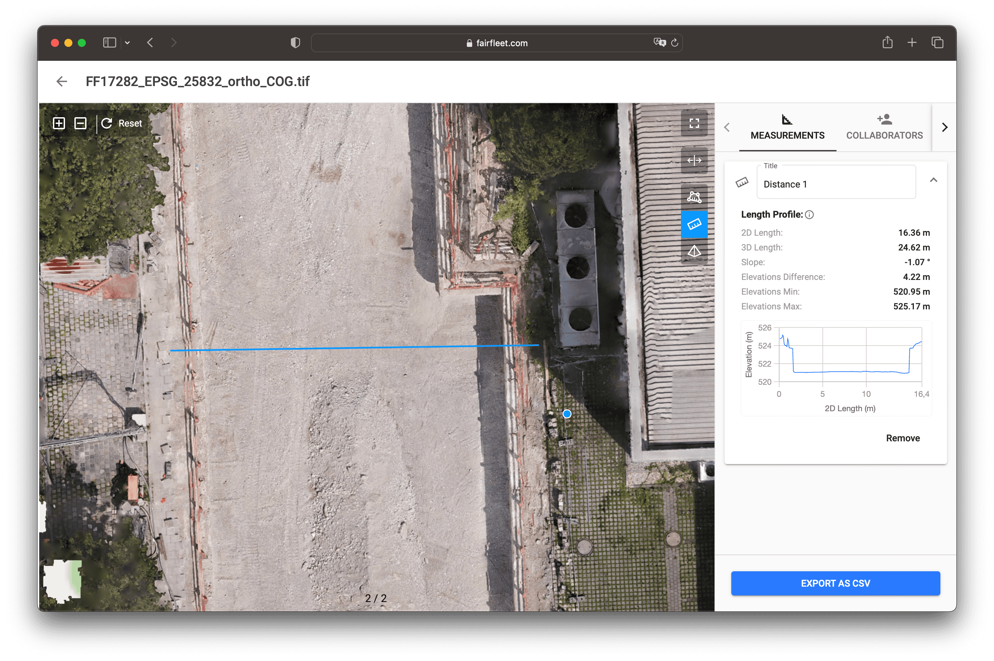Screen dimensions: 994x661
Task: Edit the Distance 1 title field
Action: point(835,184)
